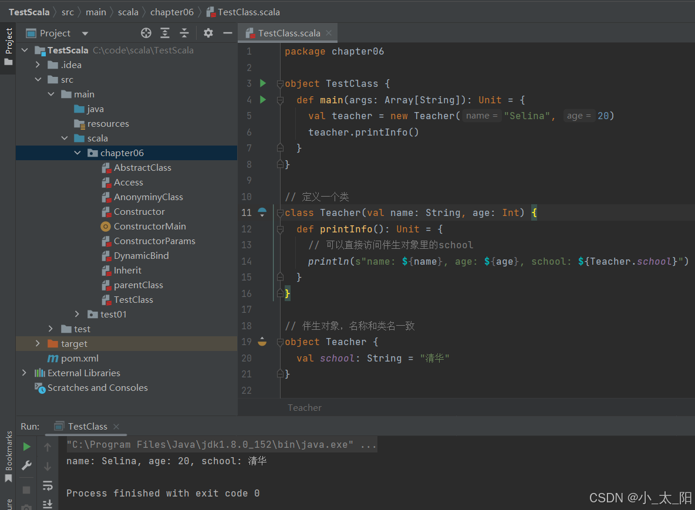This screenshot has height=510, width=695.
Task: Open ConstructorMain object in project tree
Action: click(143, 226)
